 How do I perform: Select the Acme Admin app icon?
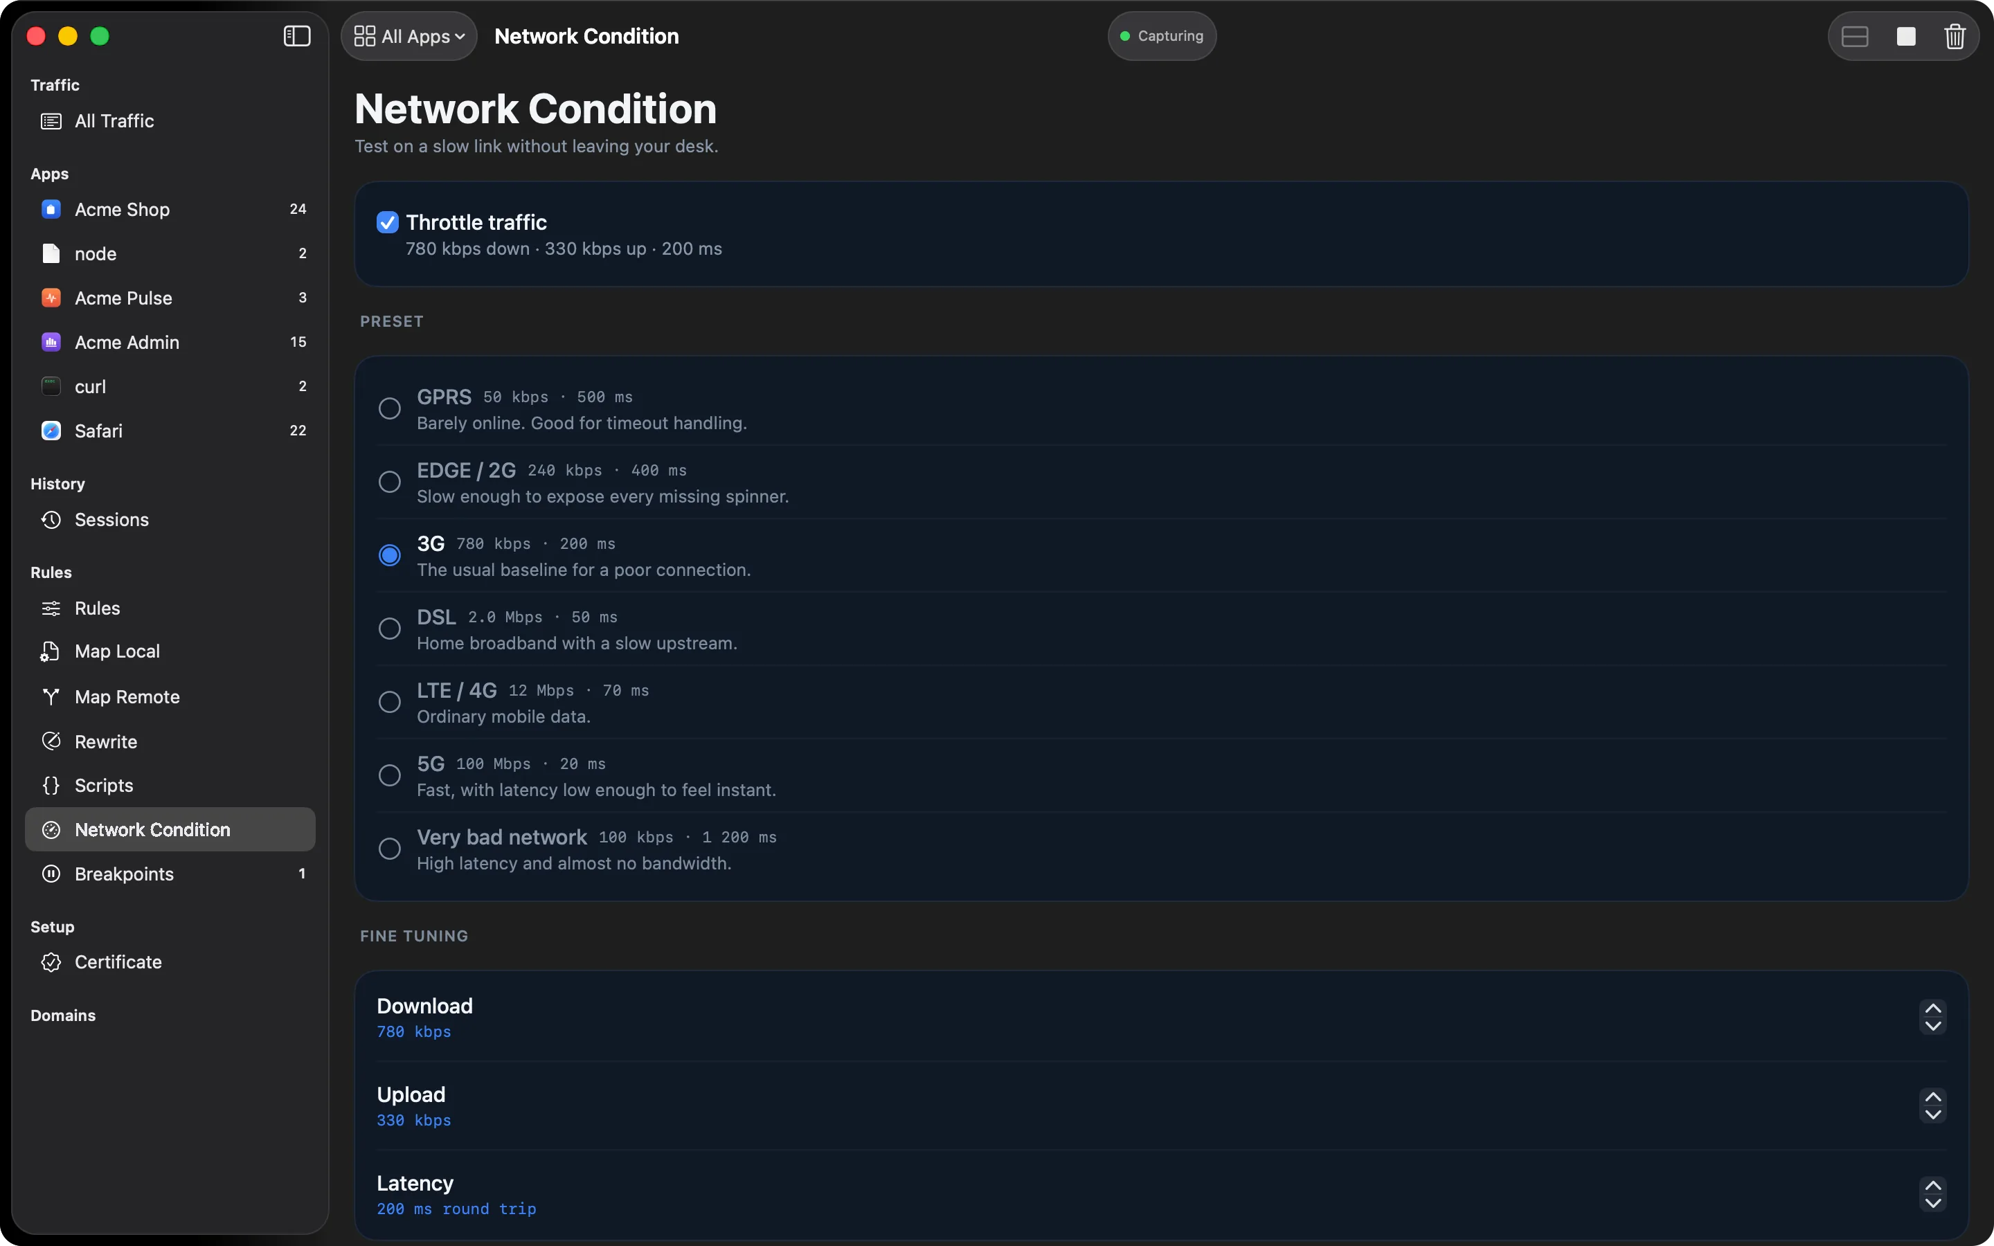(51, 342)
